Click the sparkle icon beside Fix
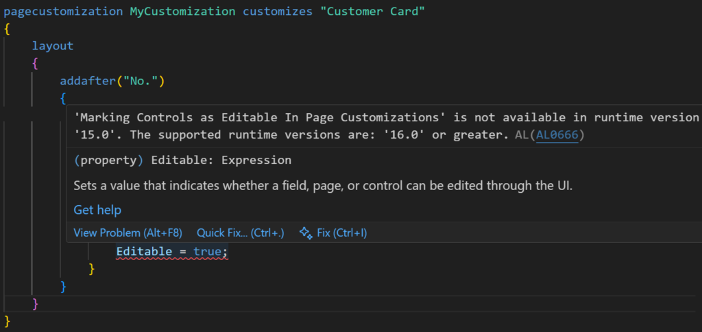This screenshot has height=332, width=702. [306, 233]
